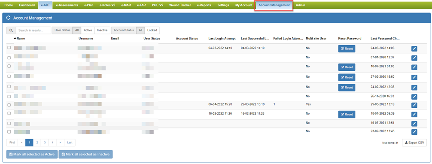Select All under Account Status filter
This screenshot has height=164, width=432.
[140, 30]
